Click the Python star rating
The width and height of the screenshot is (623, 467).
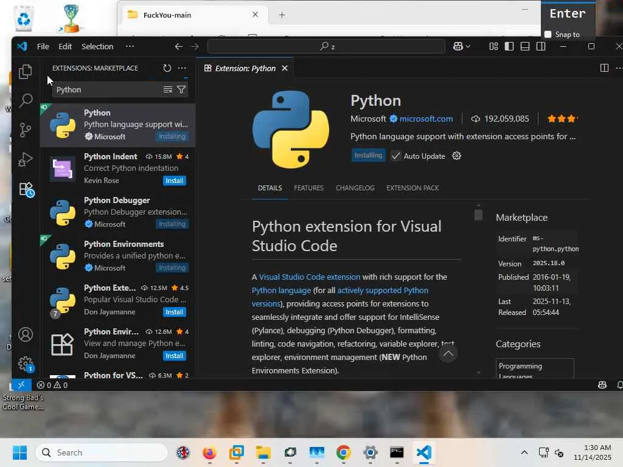[x=562, y=119]
